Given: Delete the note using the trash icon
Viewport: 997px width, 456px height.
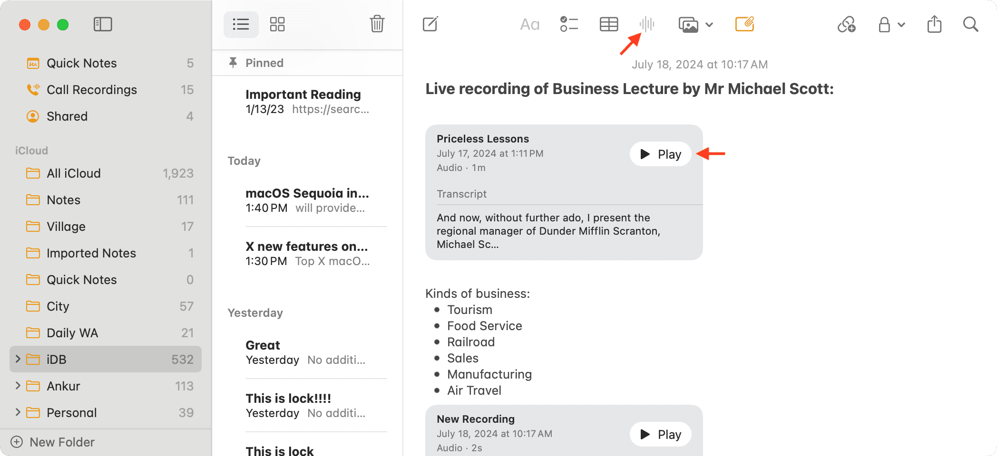Looking at the screenshot, I should pyautogui.click(x=377, y=24).
